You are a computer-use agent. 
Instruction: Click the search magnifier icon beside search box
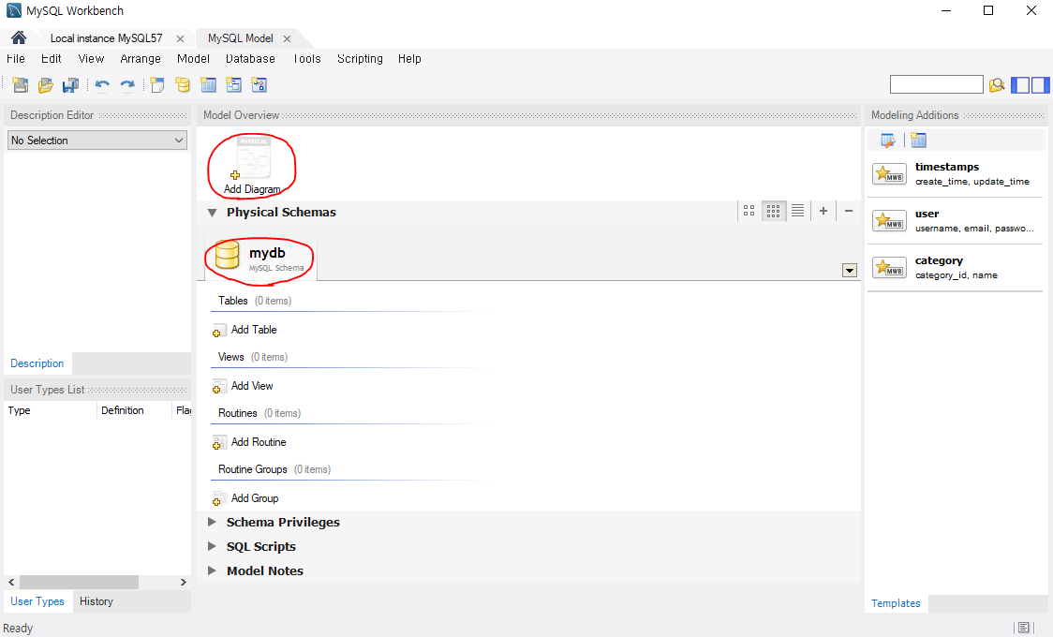point(998,84)
